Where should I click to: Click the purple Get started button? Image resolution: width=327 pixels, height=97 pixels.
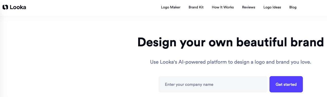[x=286, y=84]
